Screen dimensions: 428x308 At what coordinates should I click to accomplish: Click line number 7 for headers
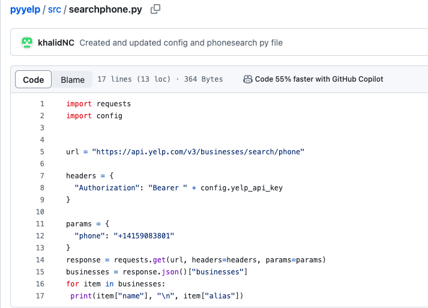click(42, 176)
